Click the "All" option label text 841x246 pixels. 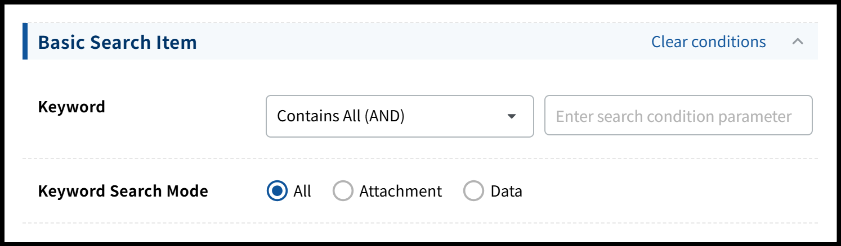(302, 192)
